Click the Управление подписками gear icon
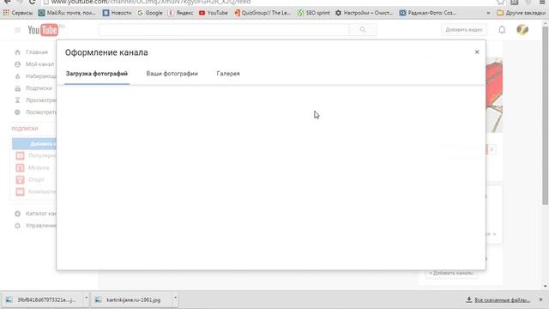 17,225
